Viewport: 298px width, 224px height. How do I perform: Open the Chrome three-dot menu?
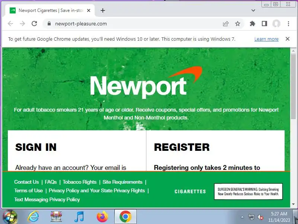pyautogui.click(x=288, y=24)
